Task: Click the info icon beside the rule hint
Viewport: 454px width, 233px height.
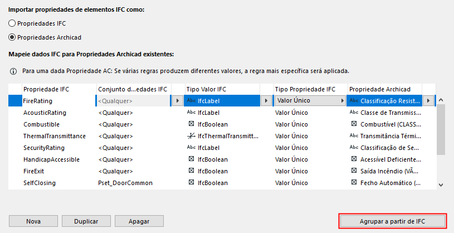Action: (x=13, y=71)
